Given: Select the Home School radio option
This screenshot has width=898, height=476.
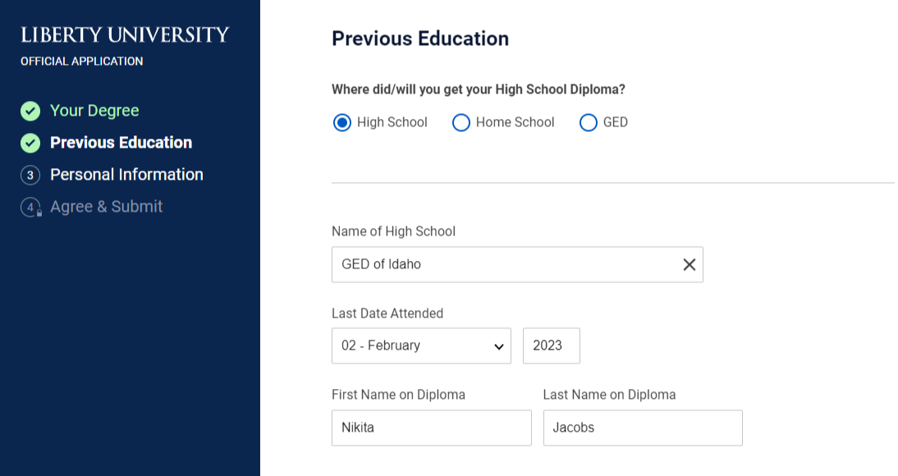Looking at the screenshot, I should [x=461, y=122].
